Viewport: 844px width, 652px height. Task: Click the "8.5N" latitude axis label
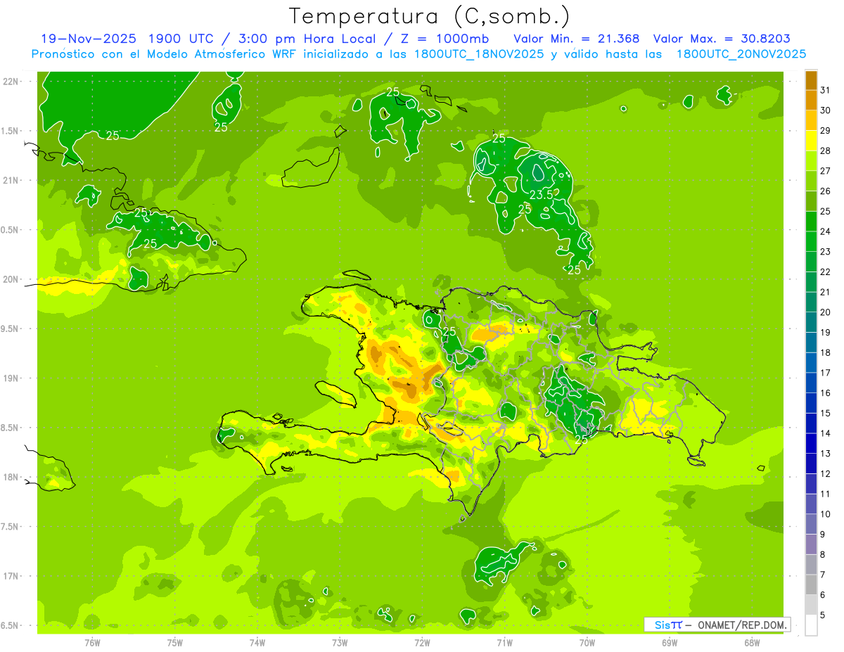point(11,428)
